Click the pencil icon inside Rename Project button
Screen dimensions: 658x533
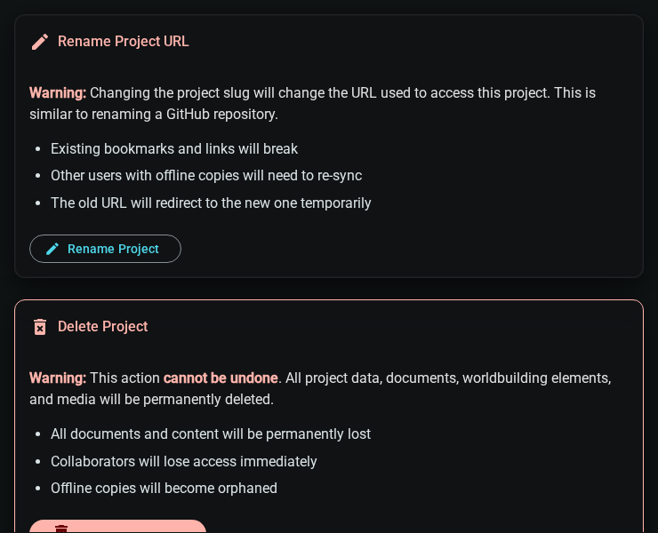[52, 249]
